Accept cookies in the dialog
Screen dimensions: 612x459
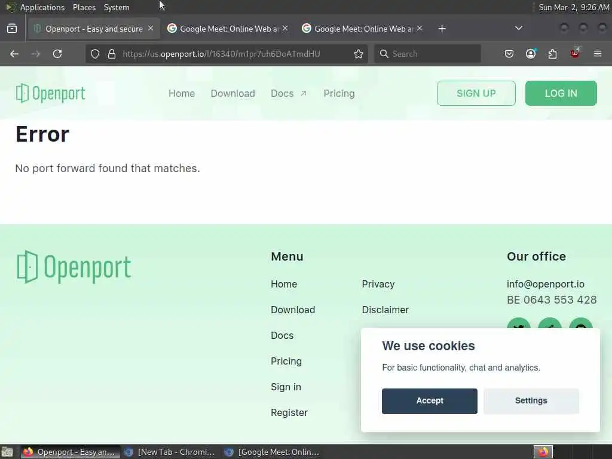click(429, 401)
